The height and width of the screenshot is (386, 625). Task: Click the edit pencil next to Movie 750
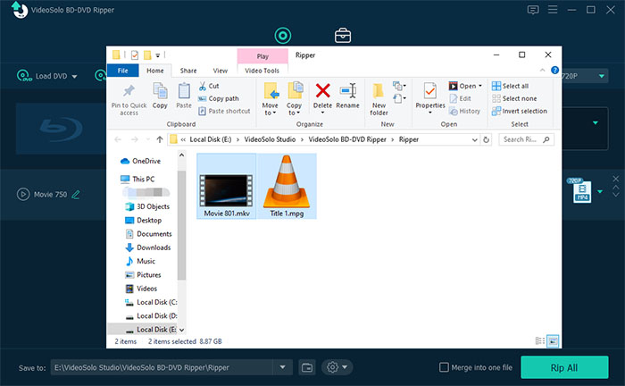(76, 195)
